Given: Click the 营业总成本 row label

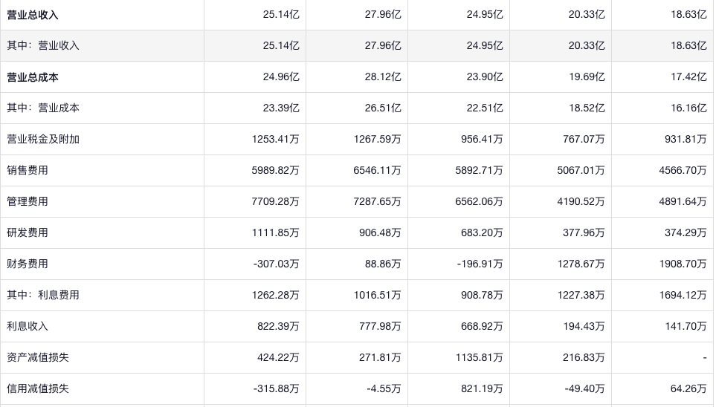Looking at the screenshot, I should pos(33,76).
